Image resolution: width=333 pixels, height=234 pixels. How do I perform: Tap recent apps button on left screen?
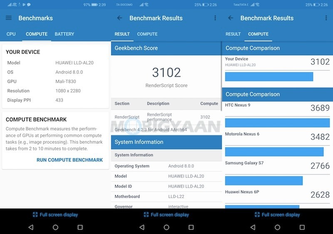click(x=80, y=227)
